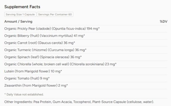Click the Other Ingredients text line

click(79, 102)
